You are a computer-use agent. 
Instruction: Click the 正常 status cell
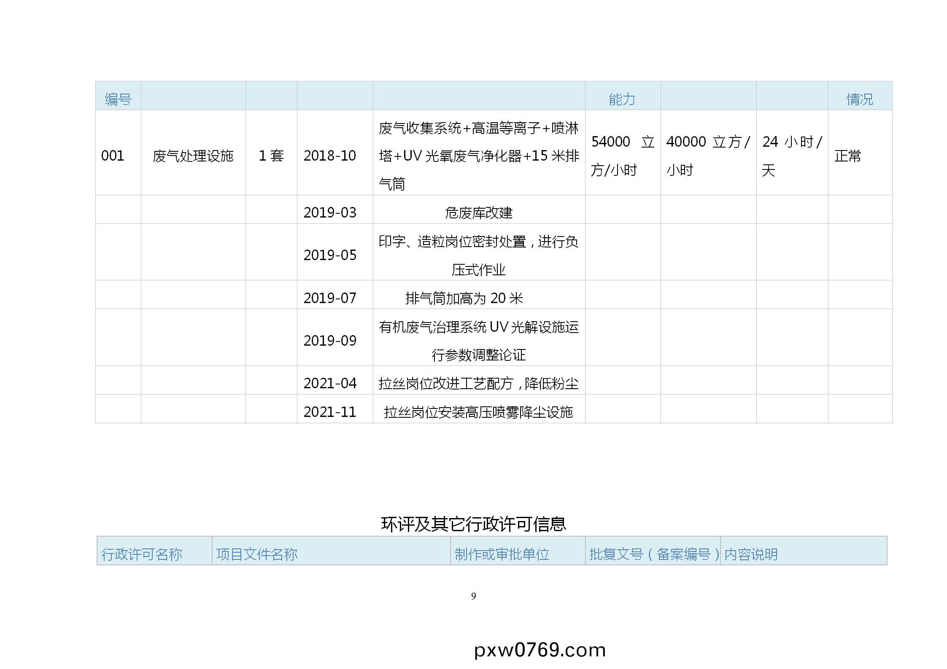click(x=847, y=156)
